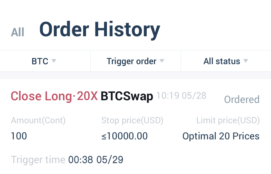Click the Ordered status label
The image size is (271, 174).
point(242,99)
